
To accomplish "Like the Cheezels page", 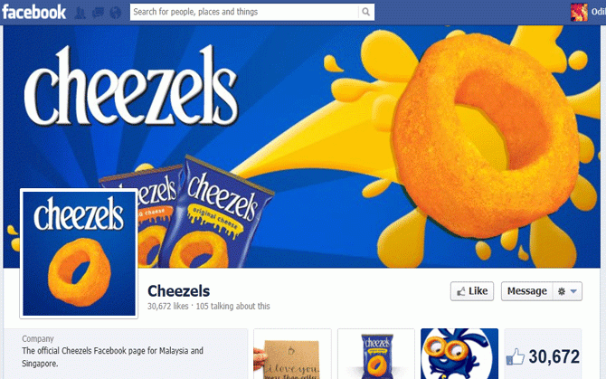I will (472, 291).
